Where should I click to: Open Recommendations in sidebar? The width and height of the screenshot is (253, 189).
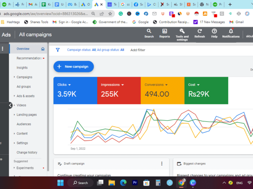[x=29, y=58]
